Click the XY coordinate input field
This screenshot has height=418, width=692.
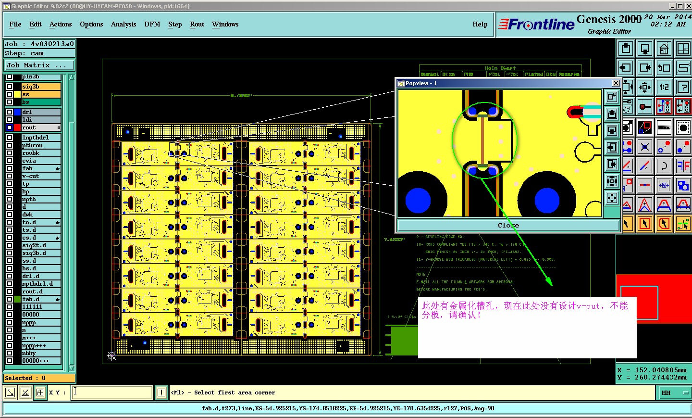112,393
